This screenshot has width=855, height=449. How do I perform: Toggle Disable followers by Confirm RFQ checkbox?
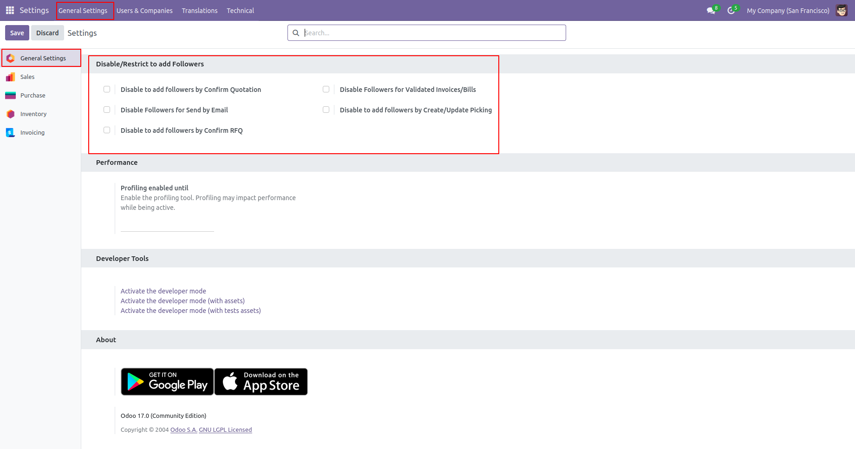107,130
